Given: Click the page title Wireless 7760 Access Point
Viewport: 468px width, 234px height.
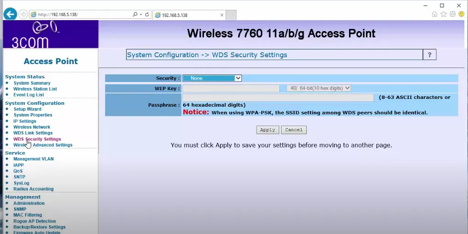Looking at the screenshot, I should [281, 33].
